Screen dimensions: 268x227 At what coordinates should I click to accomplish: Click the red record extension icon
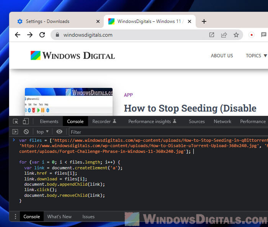(x=252, y=35)
